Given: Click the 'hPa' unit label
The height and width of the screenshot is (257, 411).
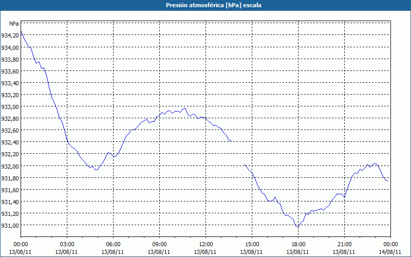Looking at the screenshot, I should [14, 24].
